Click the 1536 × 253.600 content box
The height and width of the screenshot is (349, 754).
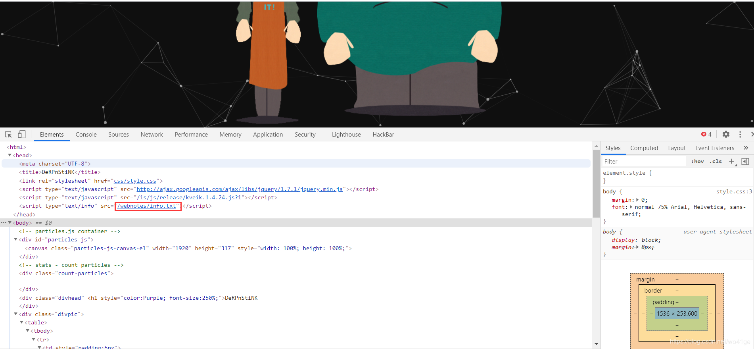[x=677, y=313]
